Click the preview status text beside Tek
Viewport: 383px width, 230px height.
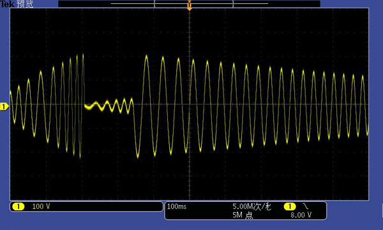tap(25, 4)
